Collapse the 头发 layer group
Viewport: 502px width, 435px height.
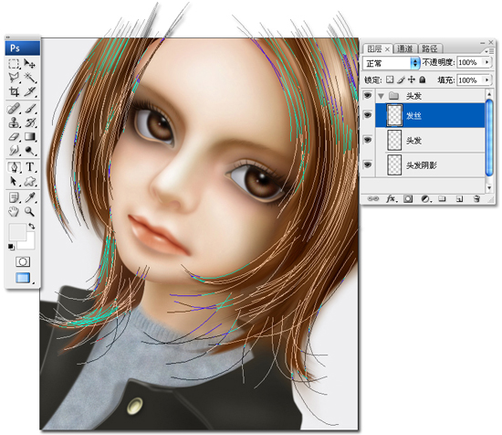click(x=381, y=96)
